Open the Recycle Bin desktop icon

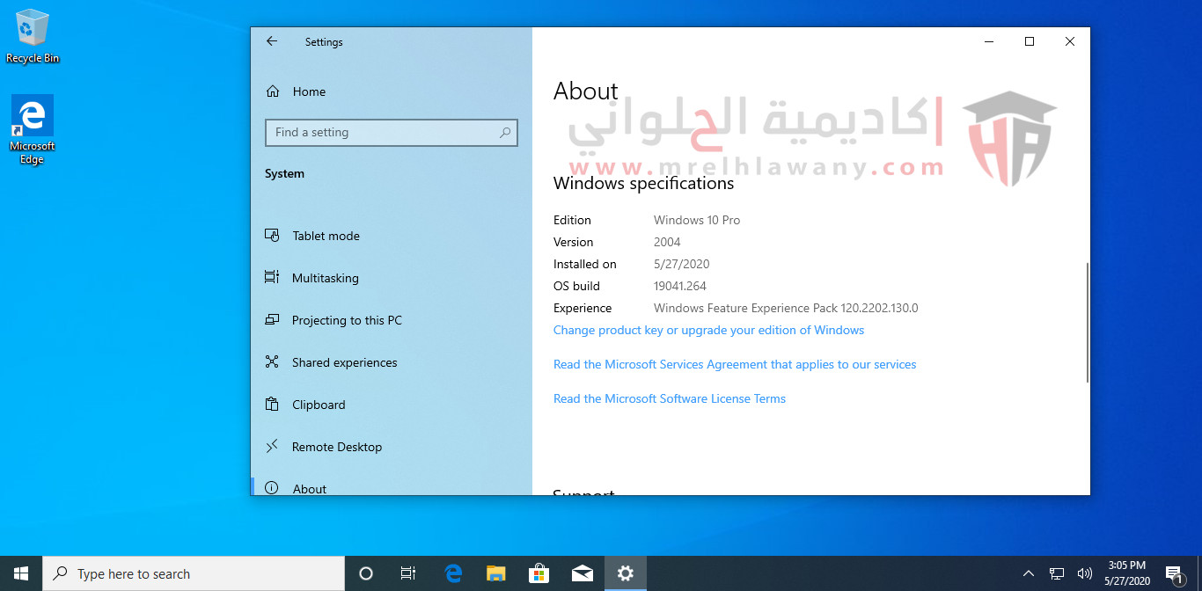33,36
